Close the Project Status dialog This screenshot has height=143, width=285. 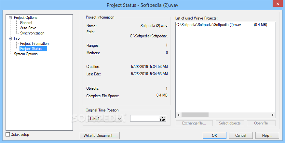pos(278,3)
